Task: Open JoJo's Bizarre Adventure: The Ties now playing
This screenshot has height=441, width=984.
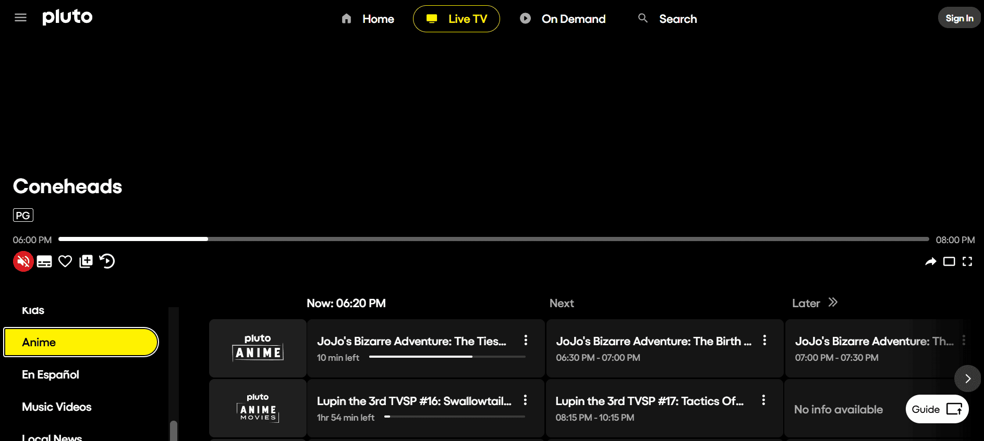Action: pyautogui.click(x=426, y=348)
